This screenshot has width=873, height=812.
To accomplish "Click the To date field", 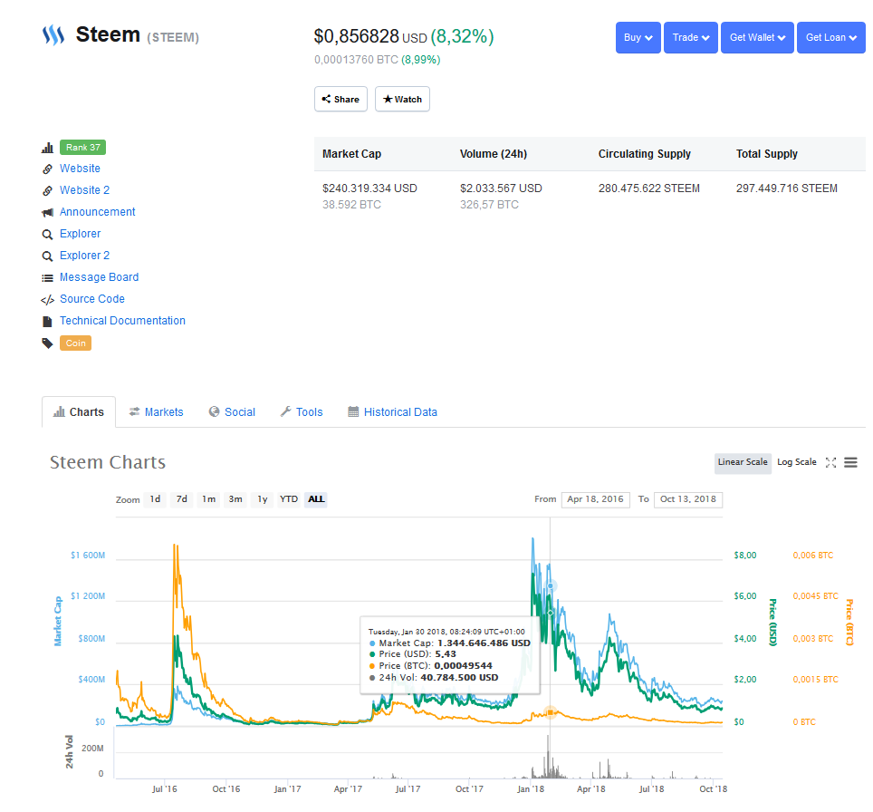I will click(x=688, y=499).
